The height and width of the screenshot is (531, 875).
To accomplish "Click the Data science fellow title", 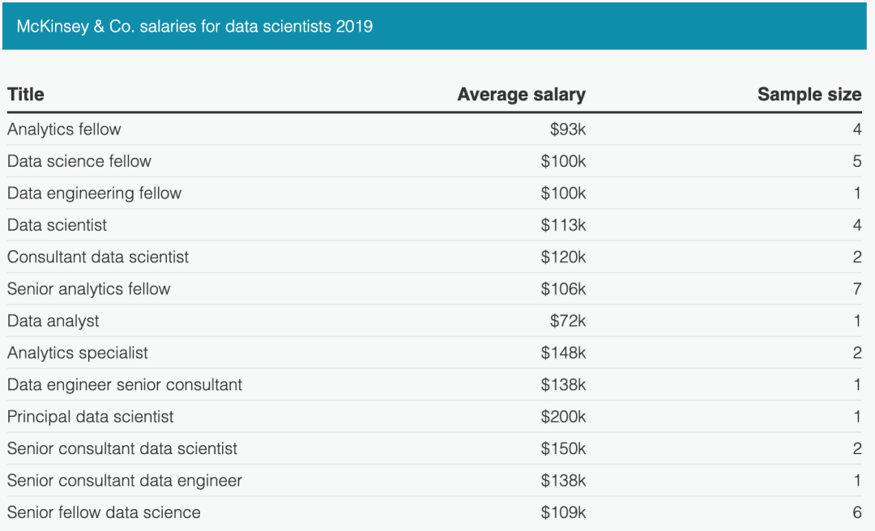I will (79, 161).
